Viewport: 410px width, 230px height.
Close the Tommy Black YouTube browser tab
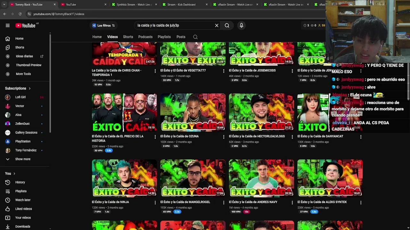point(54,4)
